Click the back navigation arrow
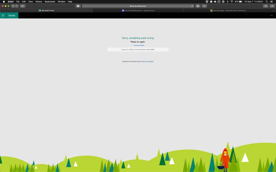276x172 pixels. [x=13, y=6]
